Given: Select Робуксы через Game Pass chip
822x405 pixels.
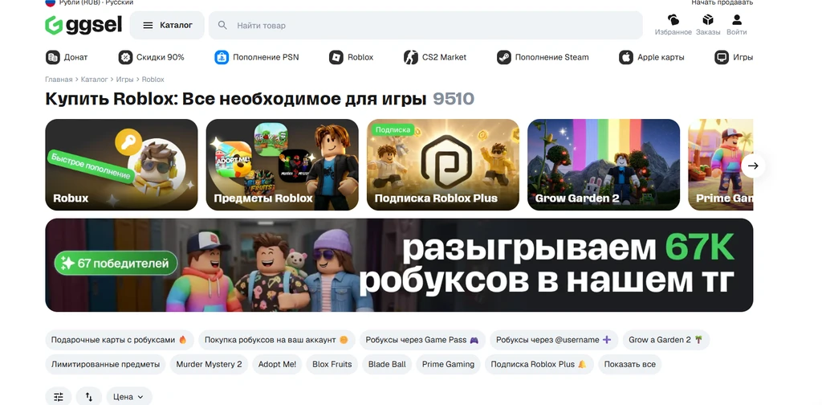Looking at the screenshot, I should pyautogui.click(x=422, y=340).
